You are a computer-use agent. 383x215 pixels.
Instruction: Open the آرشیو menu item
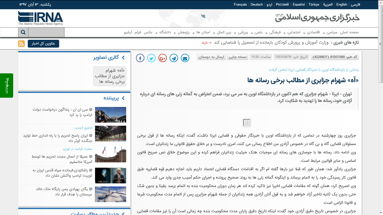coord(128,32)
